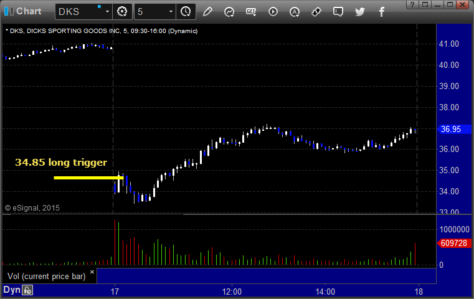
Task: Click the DKS, DICKS SPORTING GOODS chart title
Action: [102, 31]
